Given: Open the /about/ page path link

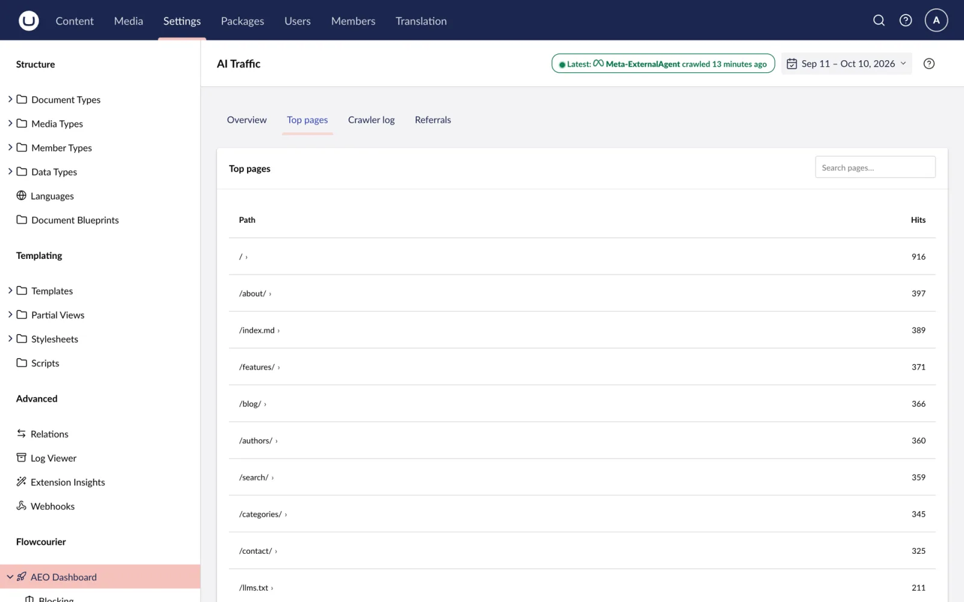Looking at the screenshot, I should click(x=255, y=294).
